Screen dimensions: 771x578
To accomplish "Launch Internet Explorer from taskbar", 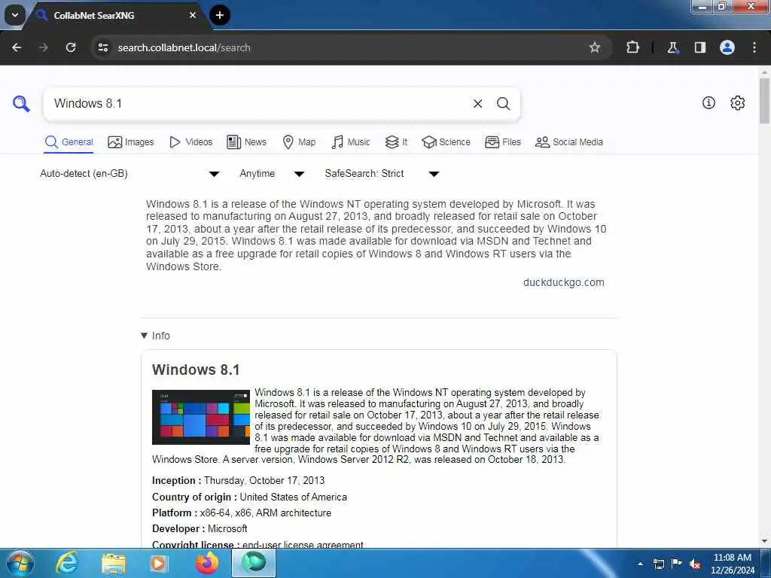I will point(67,563).
